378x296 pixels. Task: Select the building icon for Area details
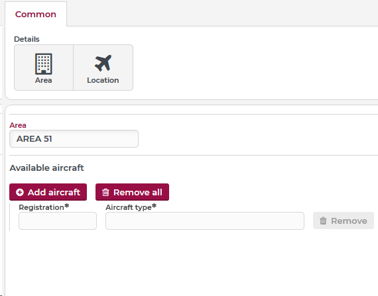(44, 64)
